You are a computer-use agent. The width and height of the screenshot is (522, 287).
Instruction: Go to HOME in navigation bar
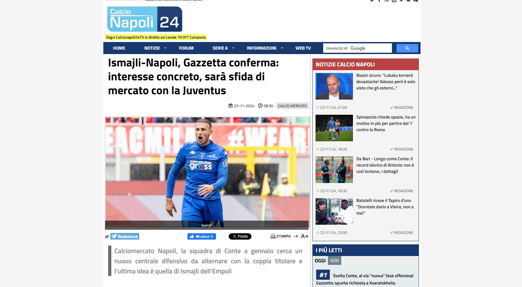pyautogui.click(x=119, y=48)
